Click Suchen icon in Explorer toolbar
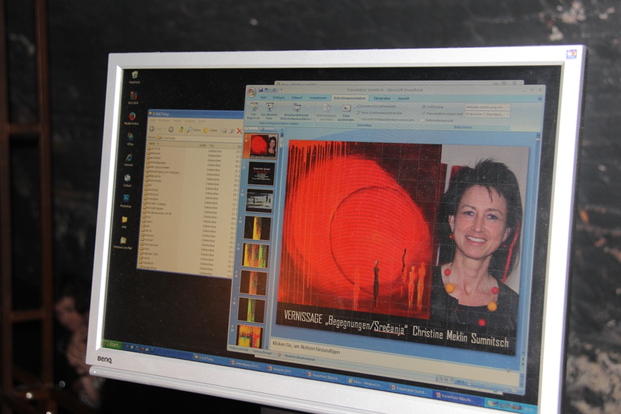The width and height of the screenshot is (621, 414). (194, 130)
